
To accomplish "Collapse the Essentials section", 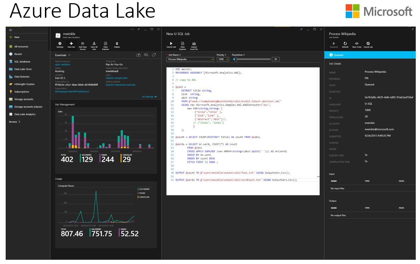I will pos(69,55).
